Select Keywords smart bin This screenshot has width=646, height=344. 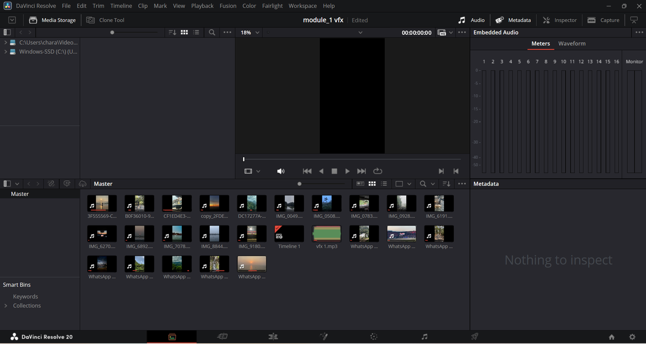(x=25, y=297)
